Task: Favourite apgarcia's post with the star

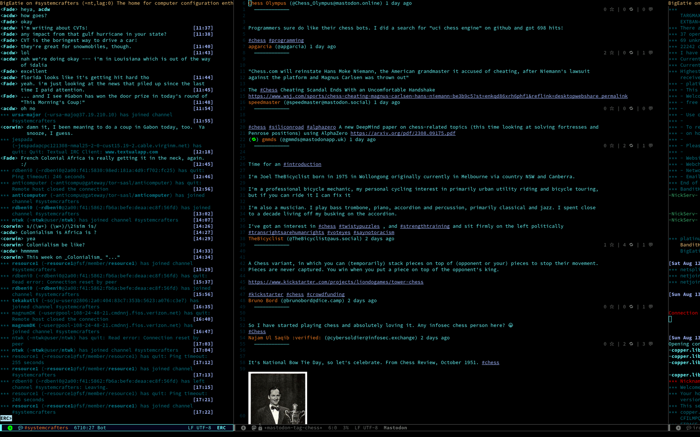Action: tap(612, 53)
